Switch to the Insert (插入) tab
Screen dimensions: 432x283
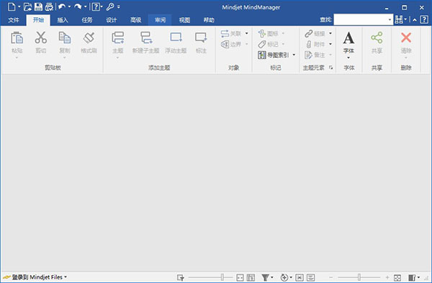(x=63, y=20)
